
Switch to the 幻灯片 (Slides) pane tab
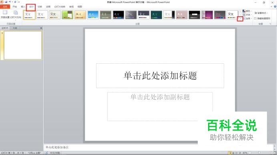pos(5,28)
